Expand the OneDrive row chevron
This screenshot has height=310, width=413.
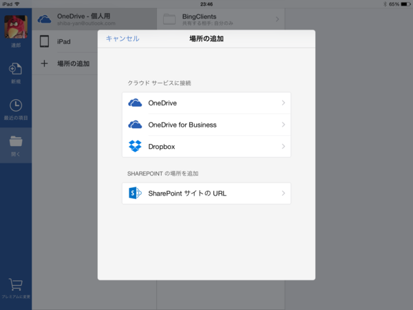coord(284,103)
